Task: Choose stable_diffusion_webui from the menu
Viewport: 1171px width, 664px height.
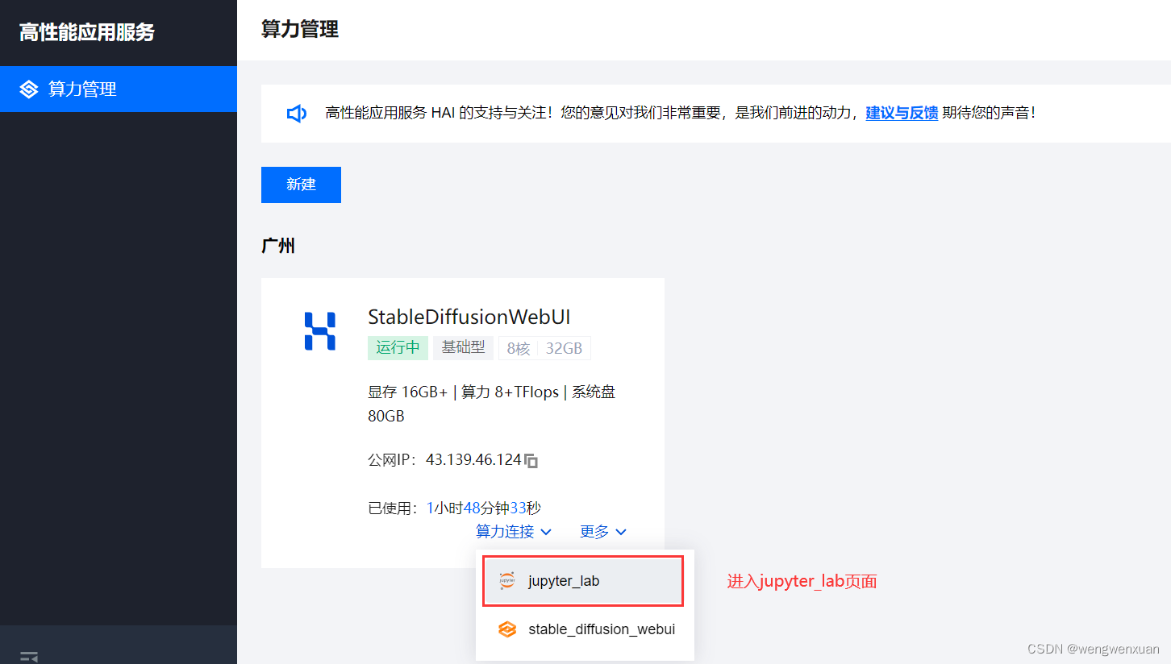Action: [585, 629]
